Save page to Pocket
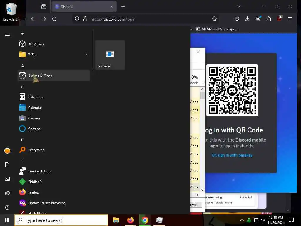301x226 pixels. tap(237, 19)
